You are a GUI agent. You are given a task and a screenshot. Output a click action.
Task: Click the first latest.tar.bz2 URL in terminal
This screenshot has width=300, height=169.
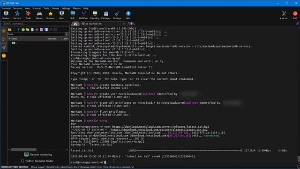(160, 127)
